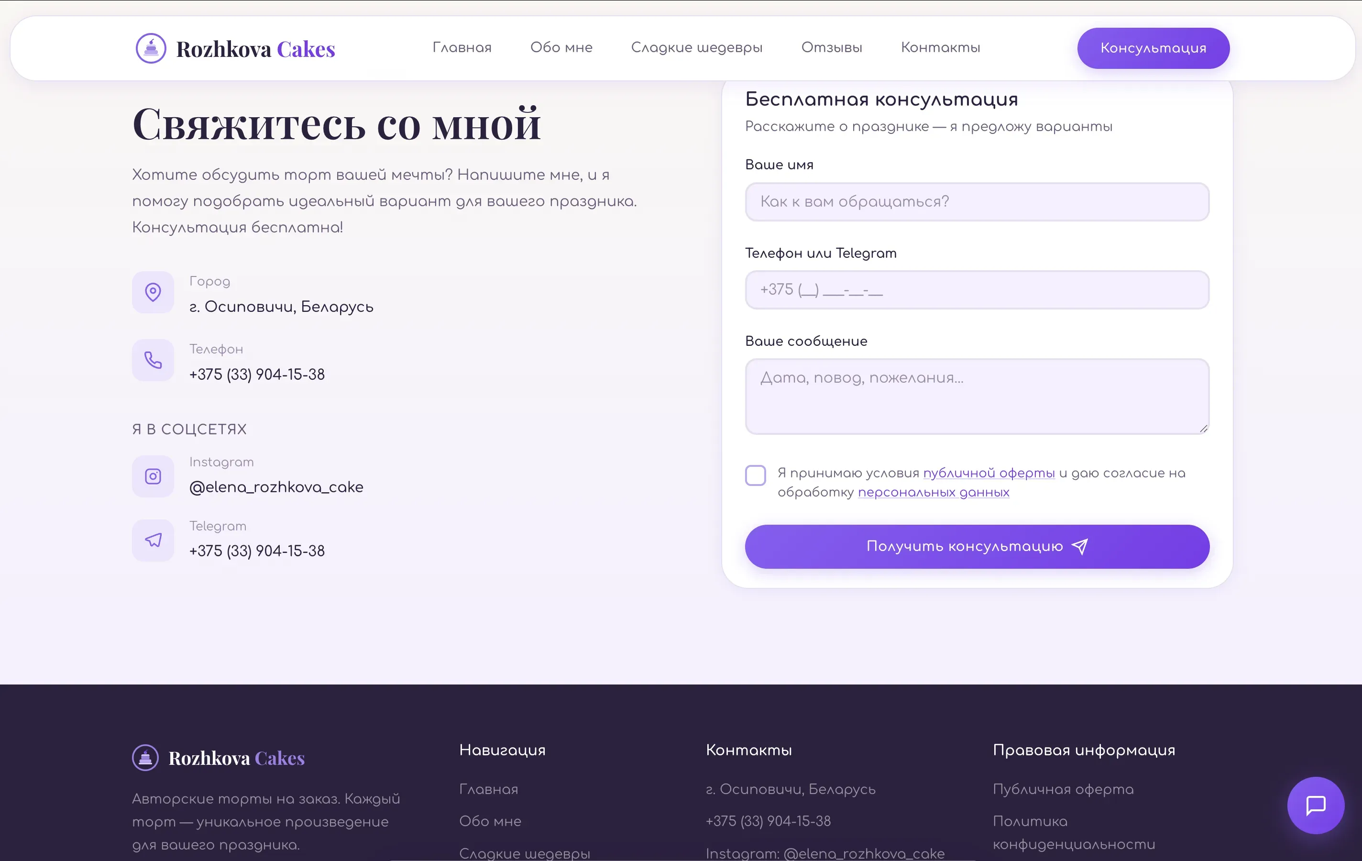
Task: Click the Ваше сообщение message box
Action: click(978, 396)
